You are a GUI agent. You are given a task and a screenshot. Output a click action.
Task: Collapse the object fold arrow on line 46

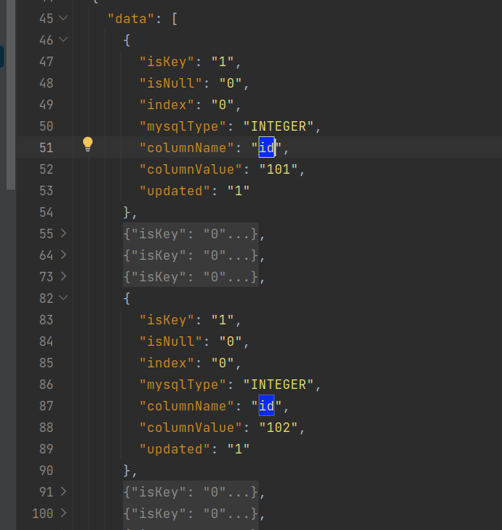tap(63, 40)
